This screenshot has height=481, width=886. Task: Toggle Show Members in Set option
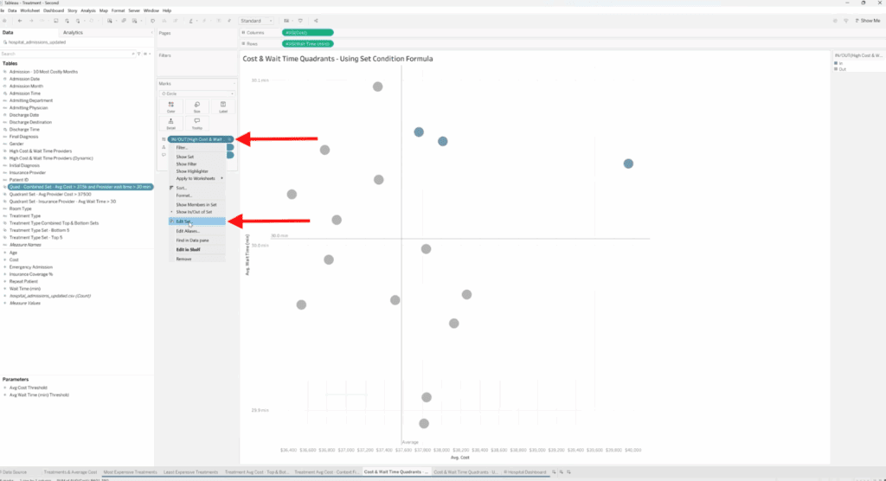tap(196, 205)
